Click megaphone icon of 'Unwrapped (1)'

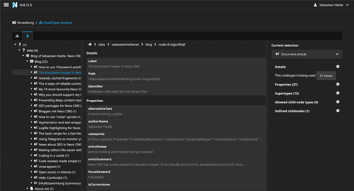[35, 167]
